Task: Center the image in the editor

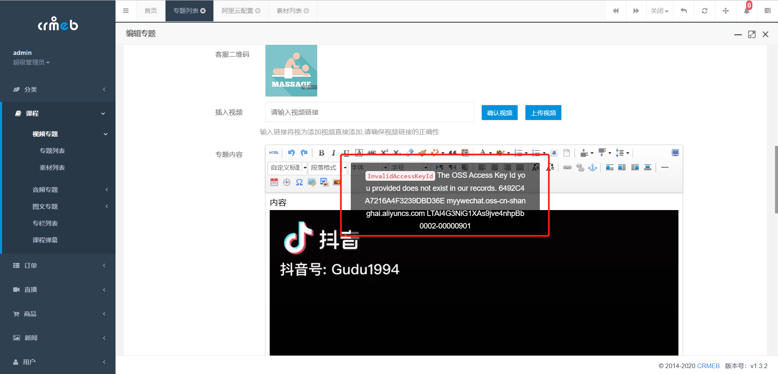Action: [x=648, y=167]
